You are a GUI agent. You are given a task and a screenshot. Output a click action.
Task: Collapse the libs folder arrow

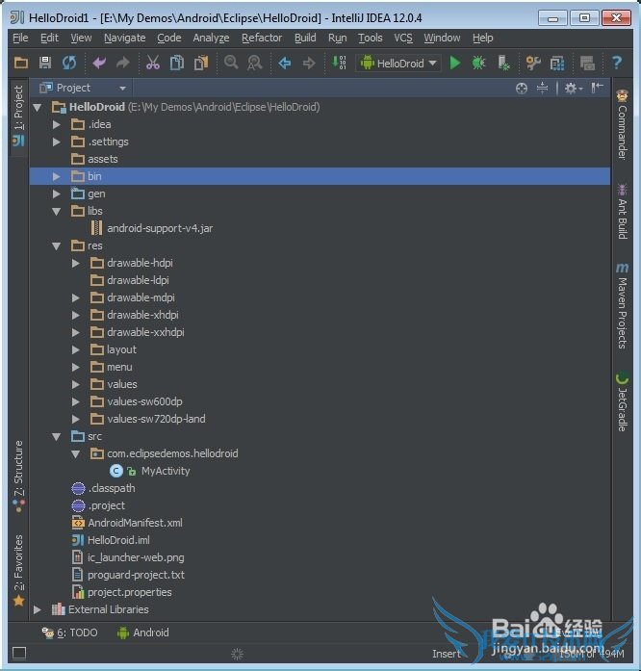[x=57, y=212]
